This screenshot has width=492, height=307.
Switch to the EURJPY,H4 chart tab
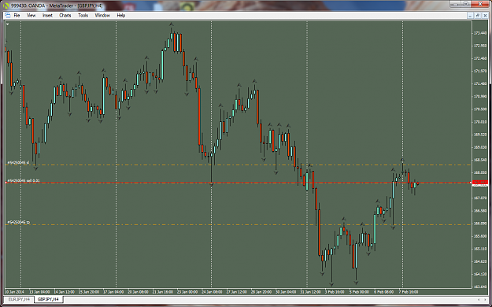point(19,299)
